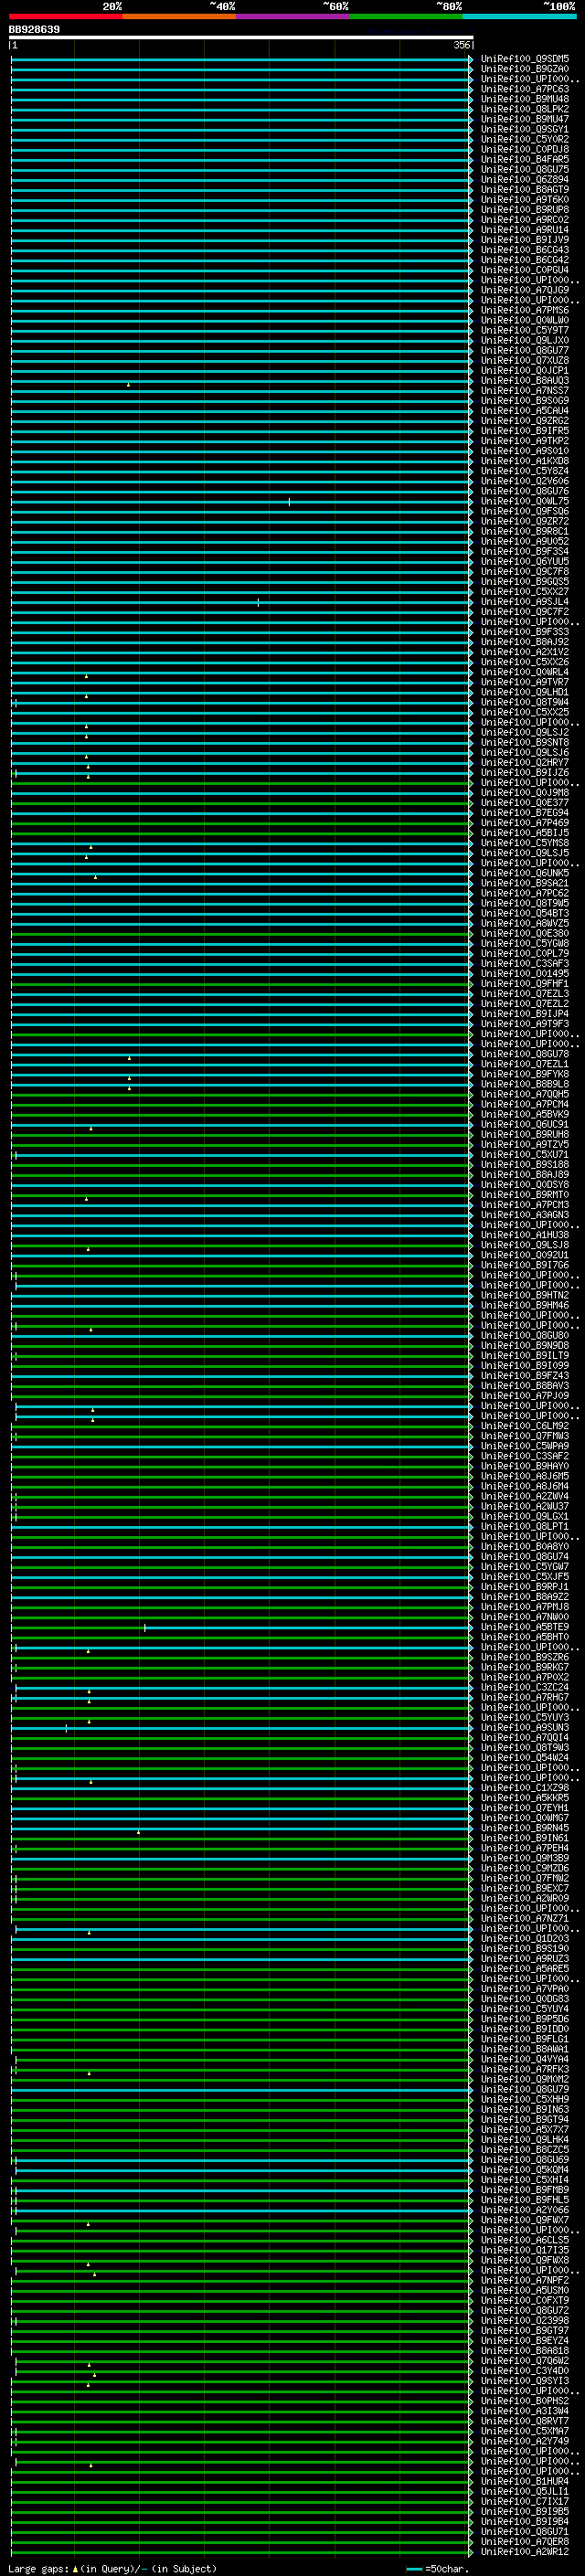585x2576 pixels.
Task: Select hit label UniRef100_Q092U1
Action: pyautogui.click(x=525, y=1255)
